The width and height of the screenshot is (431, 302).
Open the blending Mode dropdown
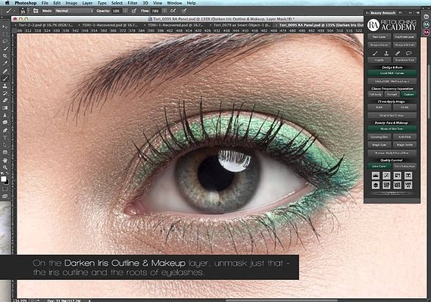click(74, 11)
